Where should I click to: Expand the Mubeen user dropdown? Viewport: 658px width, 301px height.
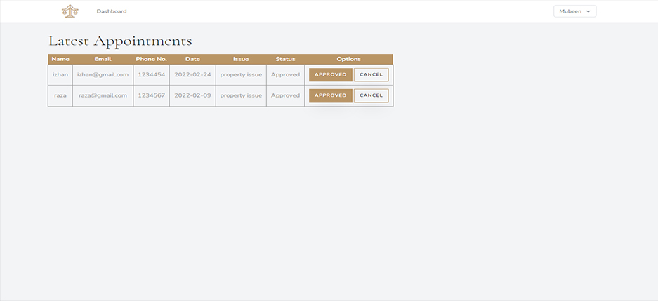pyautogui.click(x=574, y=11)
